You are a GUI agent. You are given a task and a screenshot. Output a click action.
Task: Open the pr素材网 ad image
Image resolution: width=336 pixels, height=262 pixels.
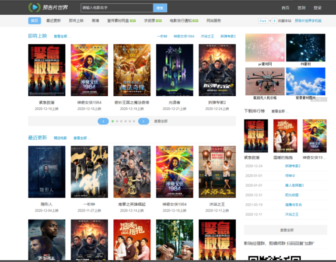click(265, 48)
